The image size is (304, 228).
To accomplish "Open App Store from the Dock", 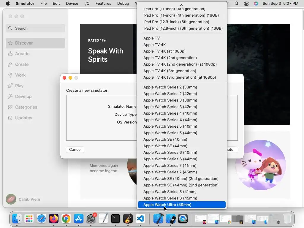I will [x=78, y=219].
